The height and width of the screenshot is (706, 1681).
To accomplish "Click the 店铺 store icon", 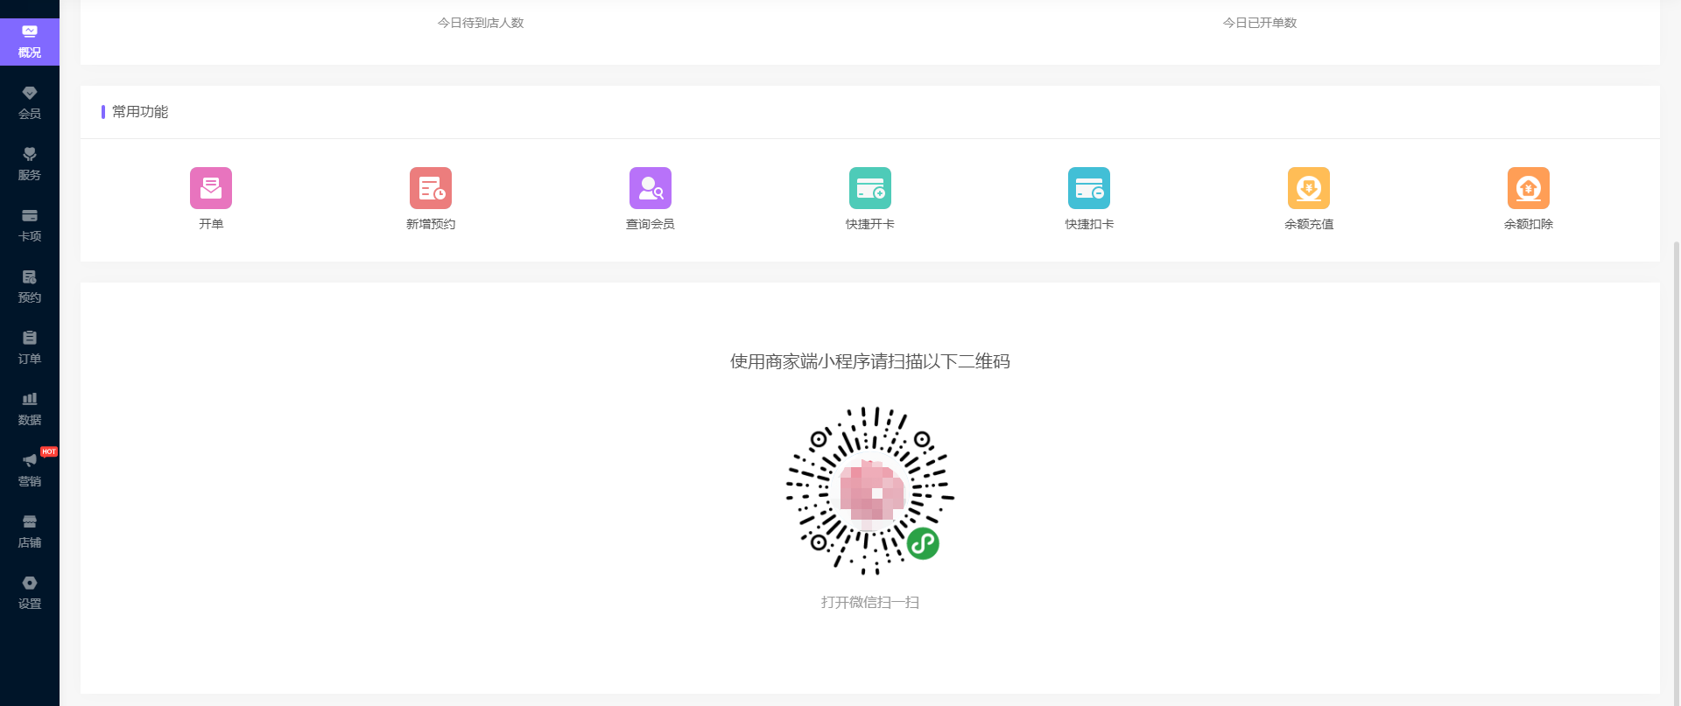I will (x=30, y=521).
